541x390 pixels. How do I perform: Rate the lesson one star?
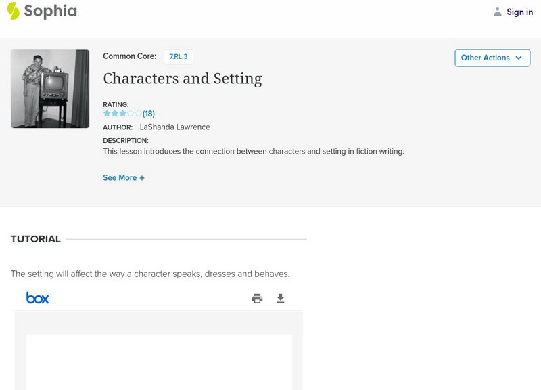pyautogui.click(x=107, y=114)
